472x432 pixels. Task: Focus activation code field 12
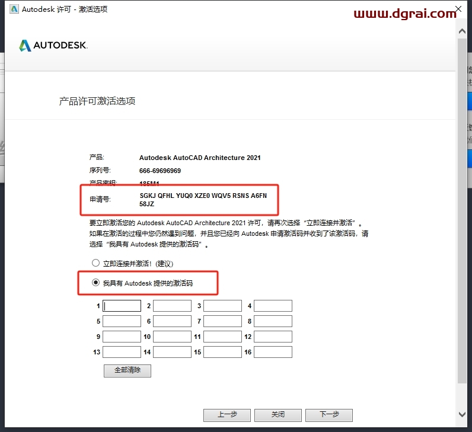[x=273, y=337]
